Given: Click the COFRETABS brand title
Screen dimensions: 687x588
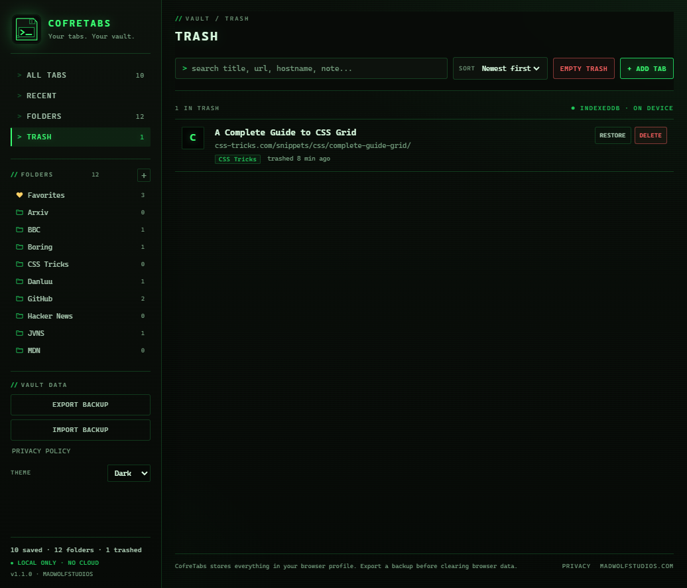Looking at the screenshot, I should point(80,23).
